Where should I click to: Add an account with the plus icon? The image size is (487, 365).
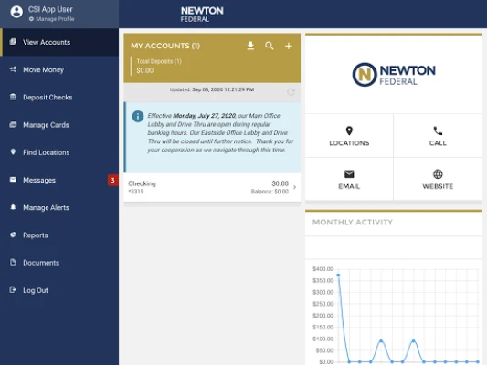tap(289, 46)
